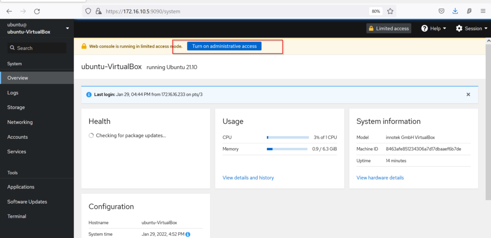Click the 14 minutes uptime value
This screenshot has width=491, height=238.
tap(396, 161)
